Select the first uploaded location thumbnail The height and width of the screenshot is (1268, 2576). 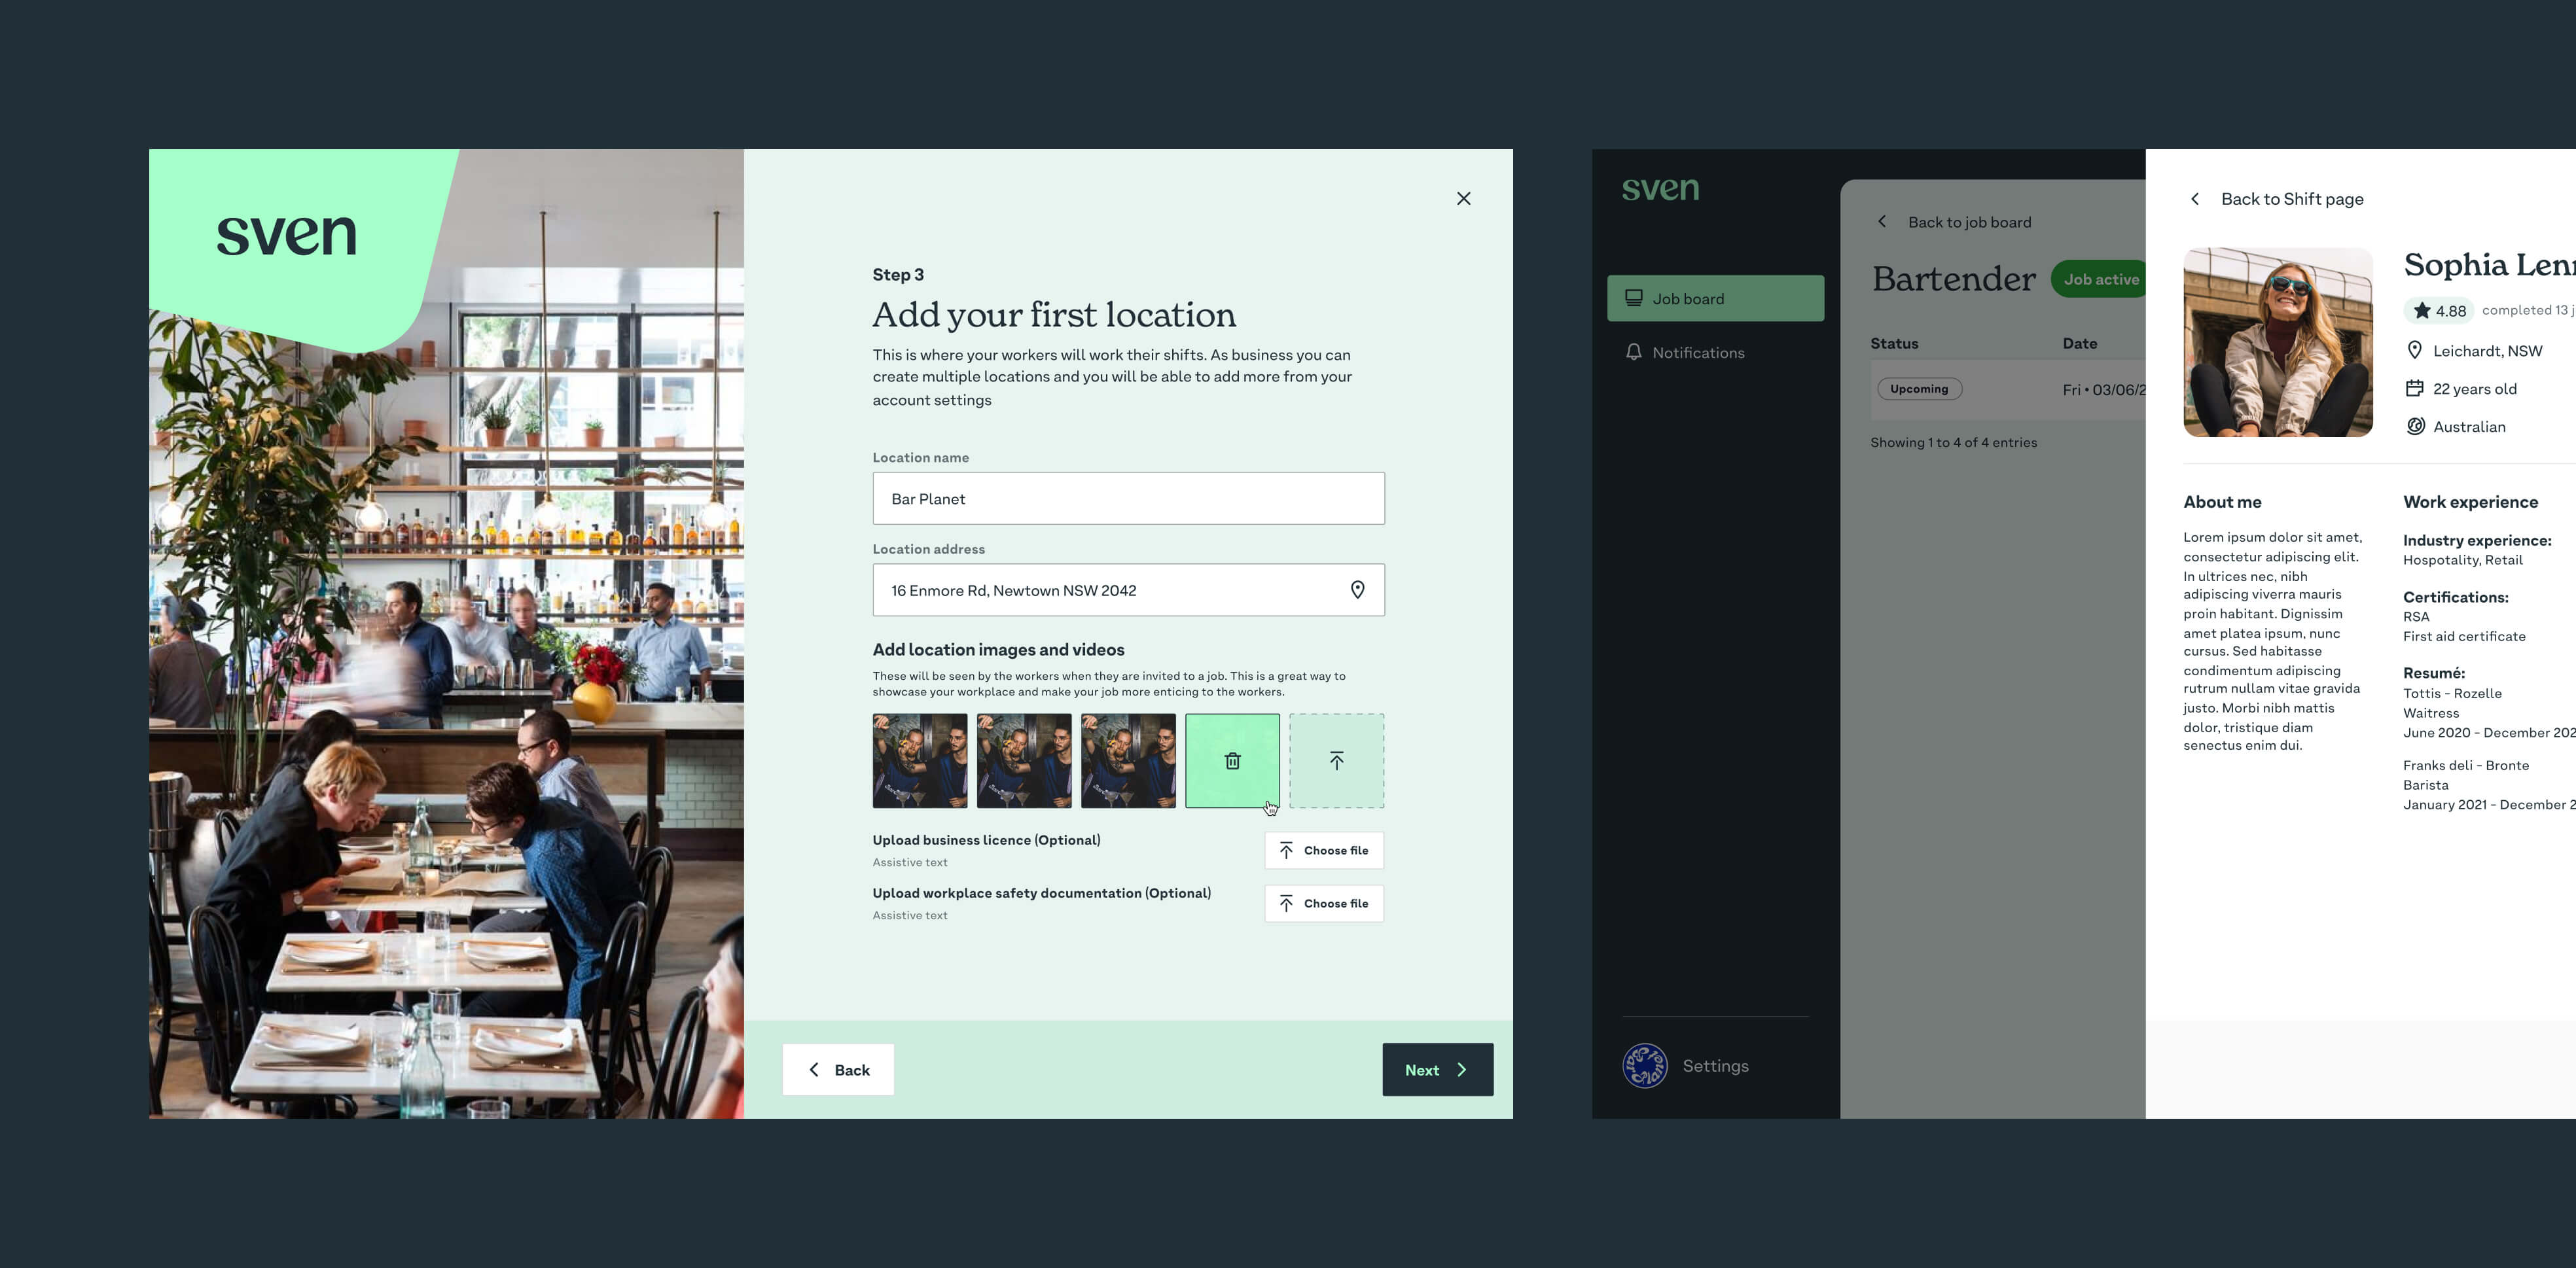pyautogui.click(x=919, y=761)
